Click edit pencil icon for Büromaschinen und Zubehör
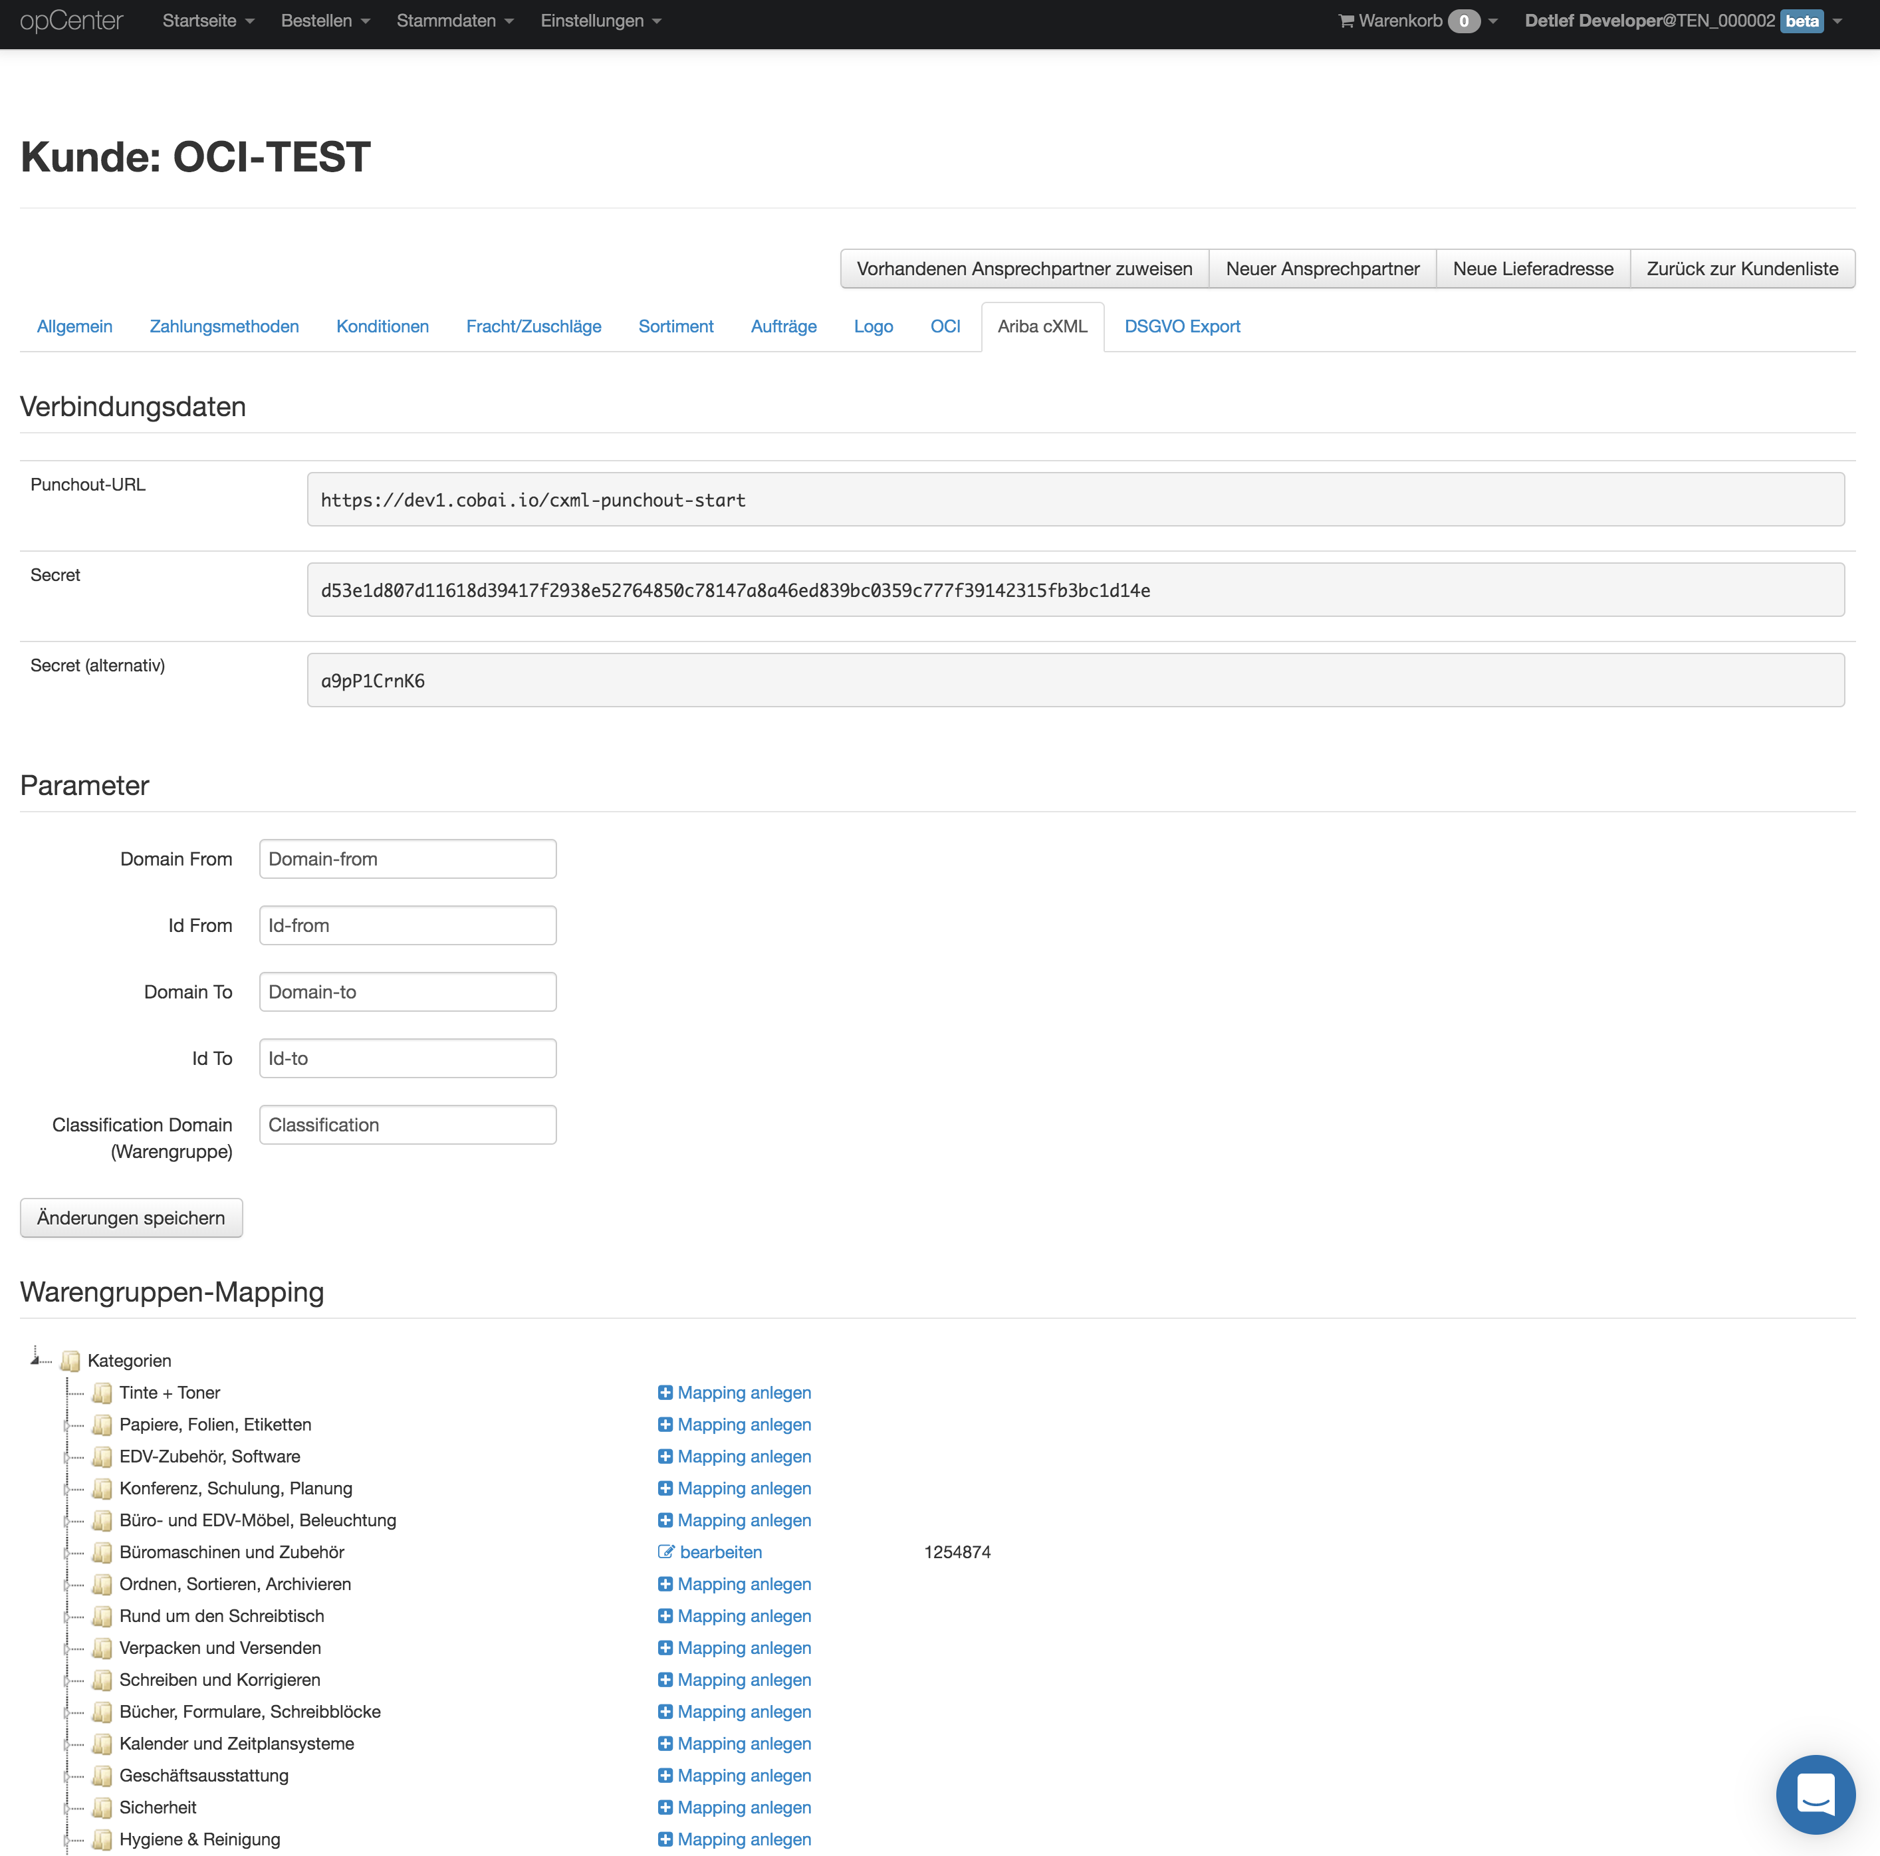 pyautogui.click(x=665, y=1552)
